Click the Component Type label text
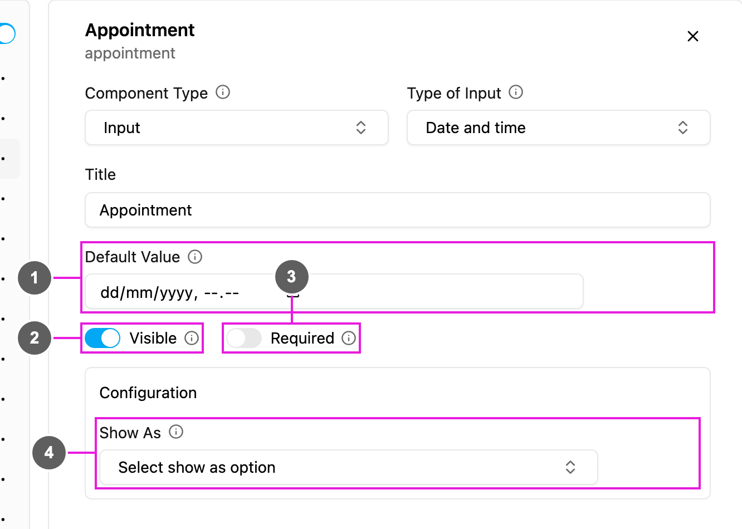 pos(147,94)
